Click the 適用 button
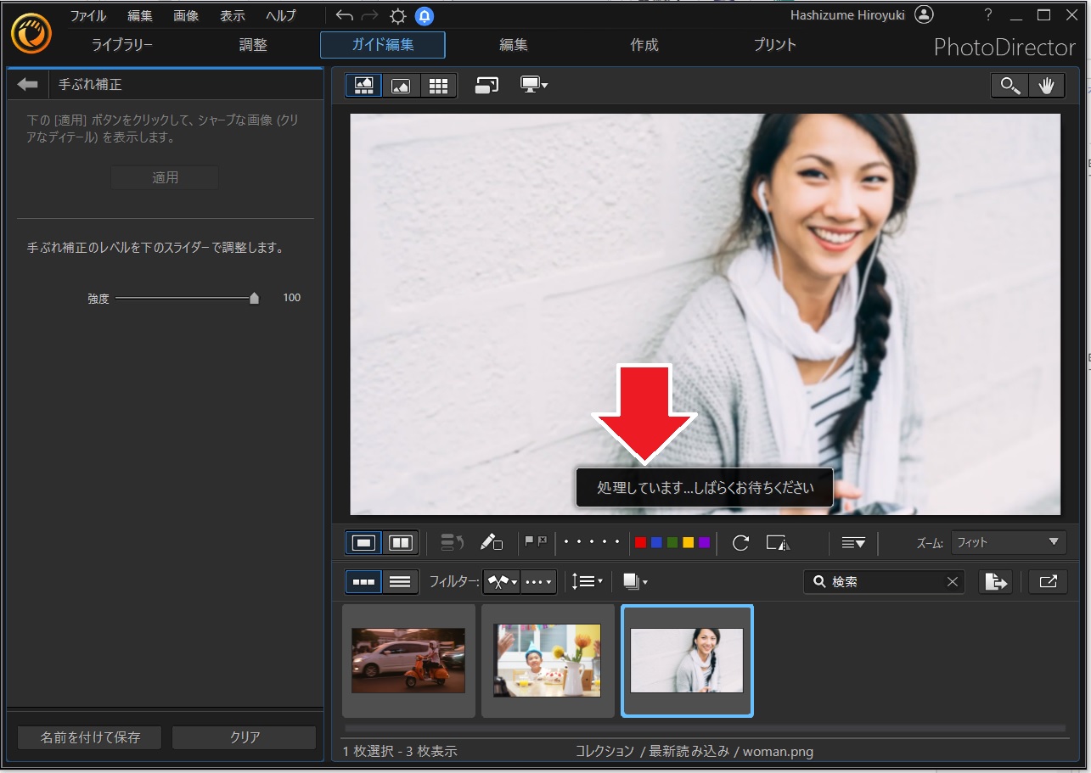The width and height of the screenshot is (1091, 773). pos(166,177)
